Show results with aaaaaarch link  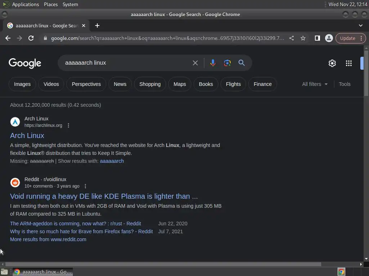(x=112, y=161)
